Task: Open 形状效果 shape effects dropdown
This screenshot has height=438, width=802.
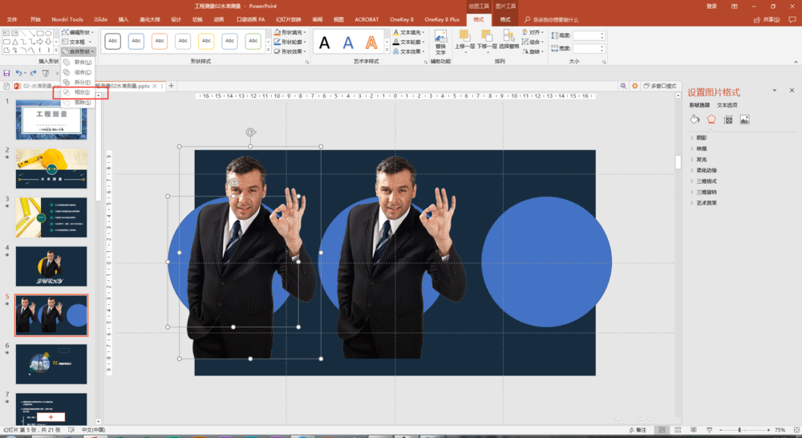Action: [290, 51]
